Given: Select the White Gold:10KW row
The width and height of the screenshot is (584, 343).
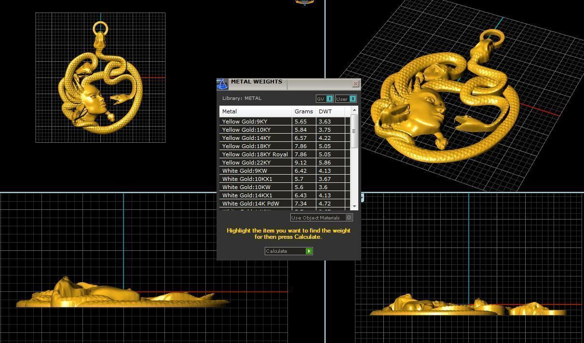Looking at the screenshot, I should [x=285, y=187].
